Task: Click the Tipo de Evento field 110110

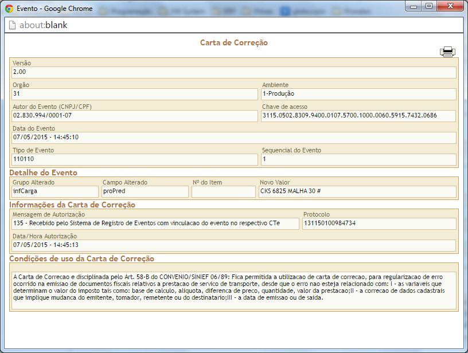Action: (x=135, y=159)
